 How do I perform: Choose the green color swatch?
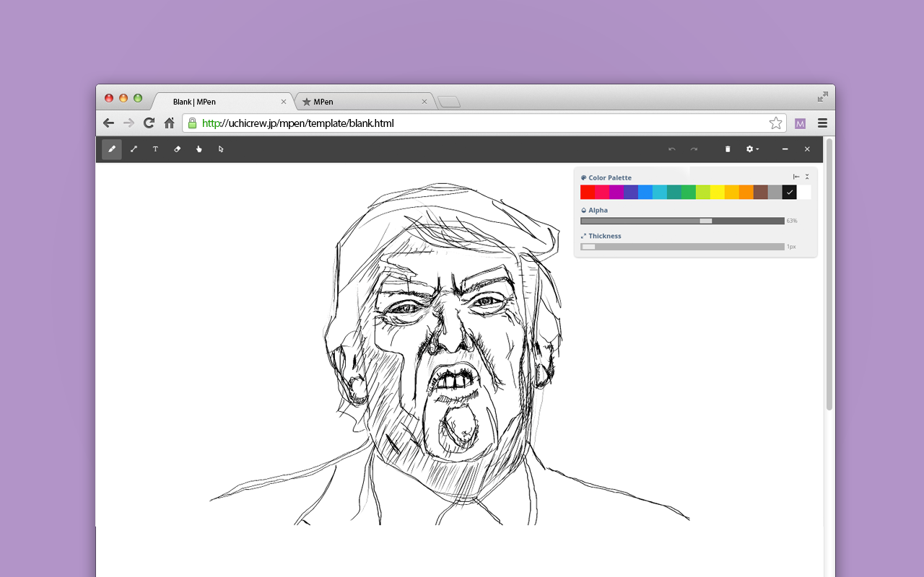[689, 192]
